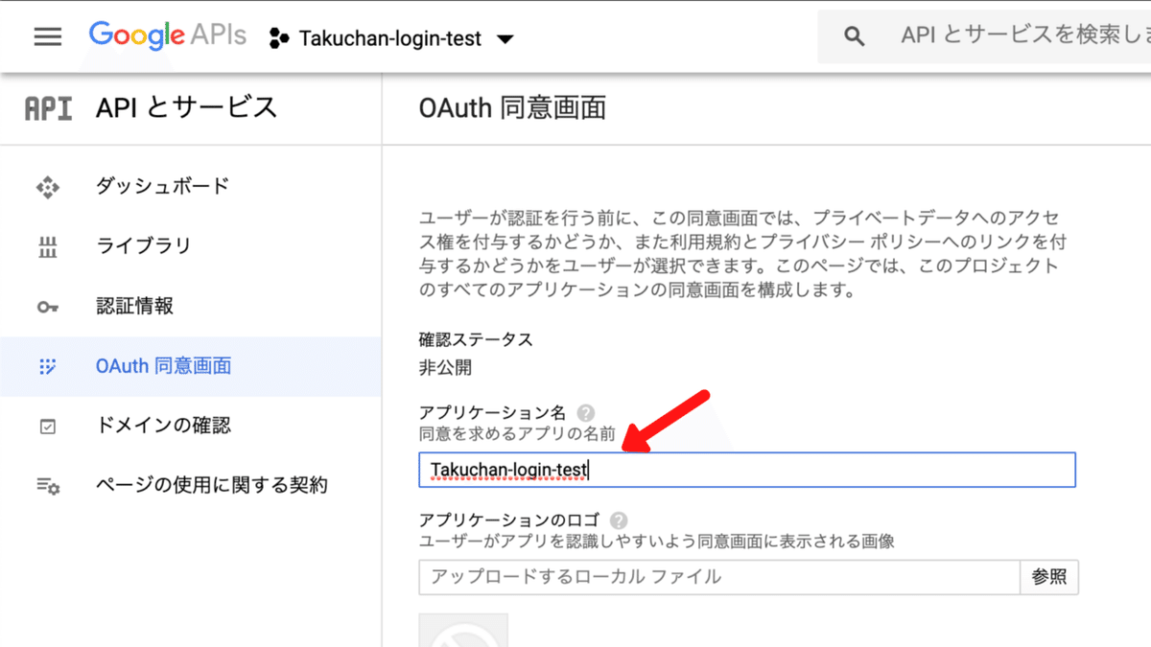Click the help icon beside アプリケーション名
The image size is (1151, 647).
587,413
